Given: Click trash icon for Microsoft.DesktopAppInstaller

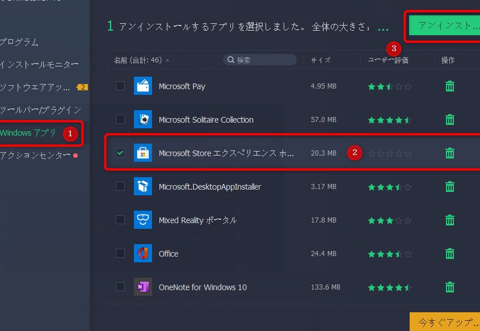Looking at the screenshot, I should pos(450,186).
